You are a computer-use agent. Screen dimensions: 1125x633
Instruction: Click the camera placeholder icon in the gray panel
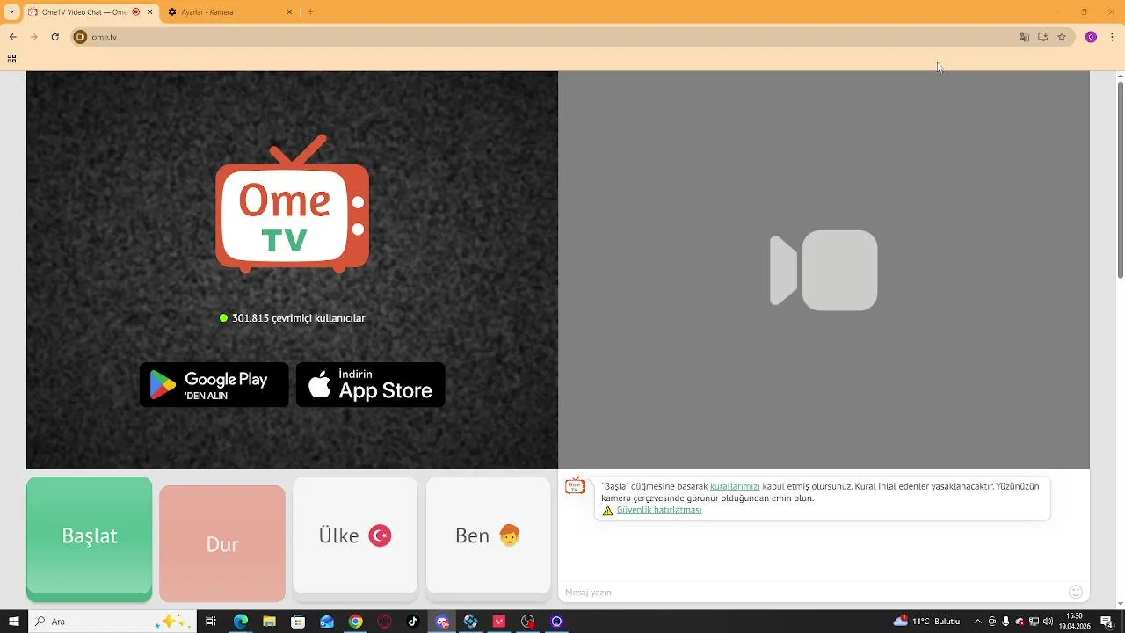click(x=824, y=270)
